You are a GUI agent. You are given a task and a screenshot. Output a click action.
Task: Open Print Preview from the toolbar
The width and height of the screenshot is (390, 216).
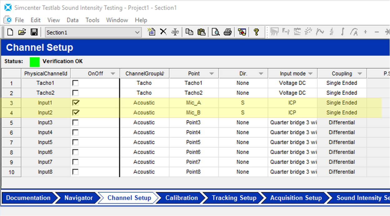pyautogui.click(x=215, y=32)
